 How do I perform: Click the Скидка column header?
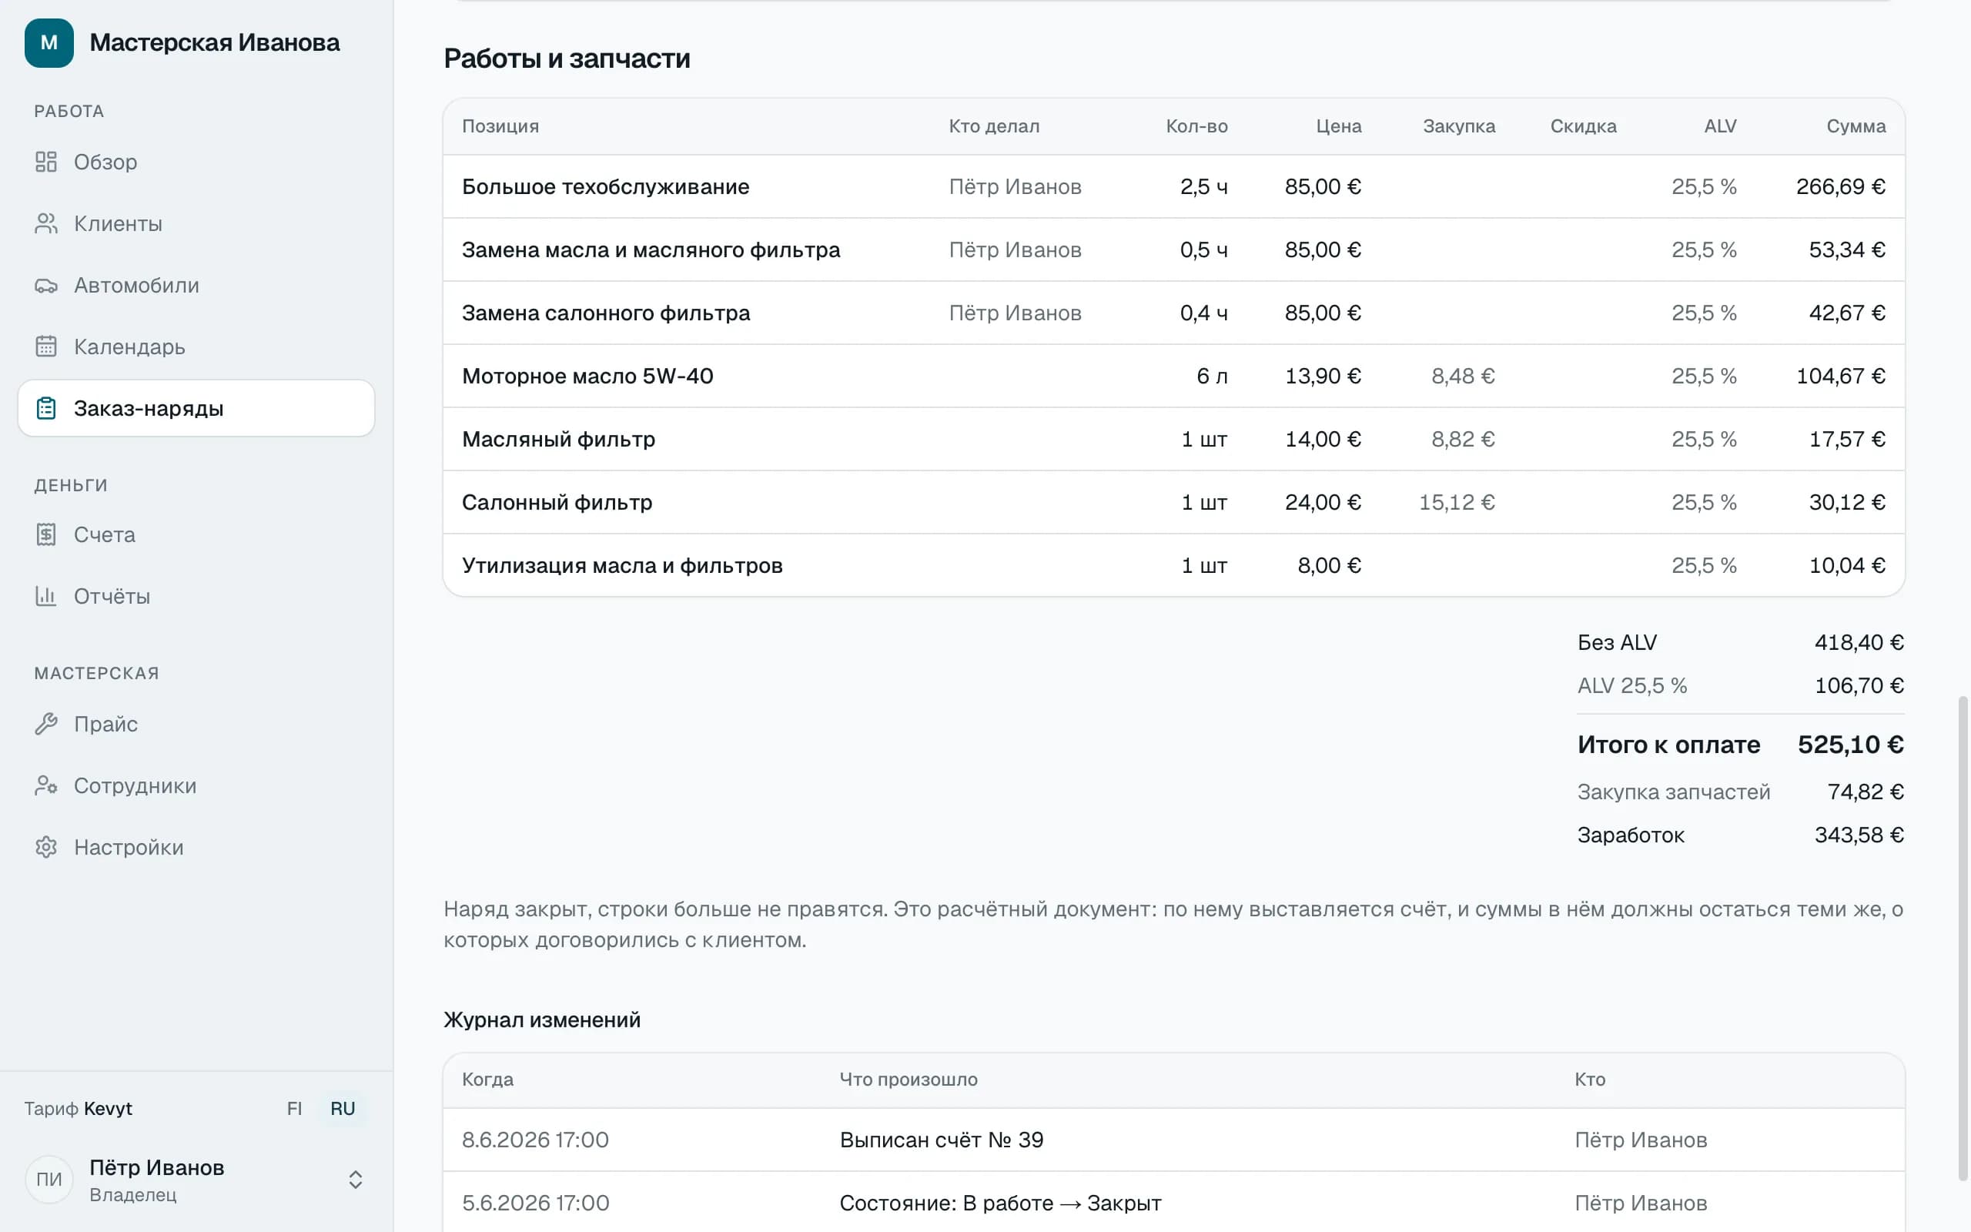point(1583,126)
